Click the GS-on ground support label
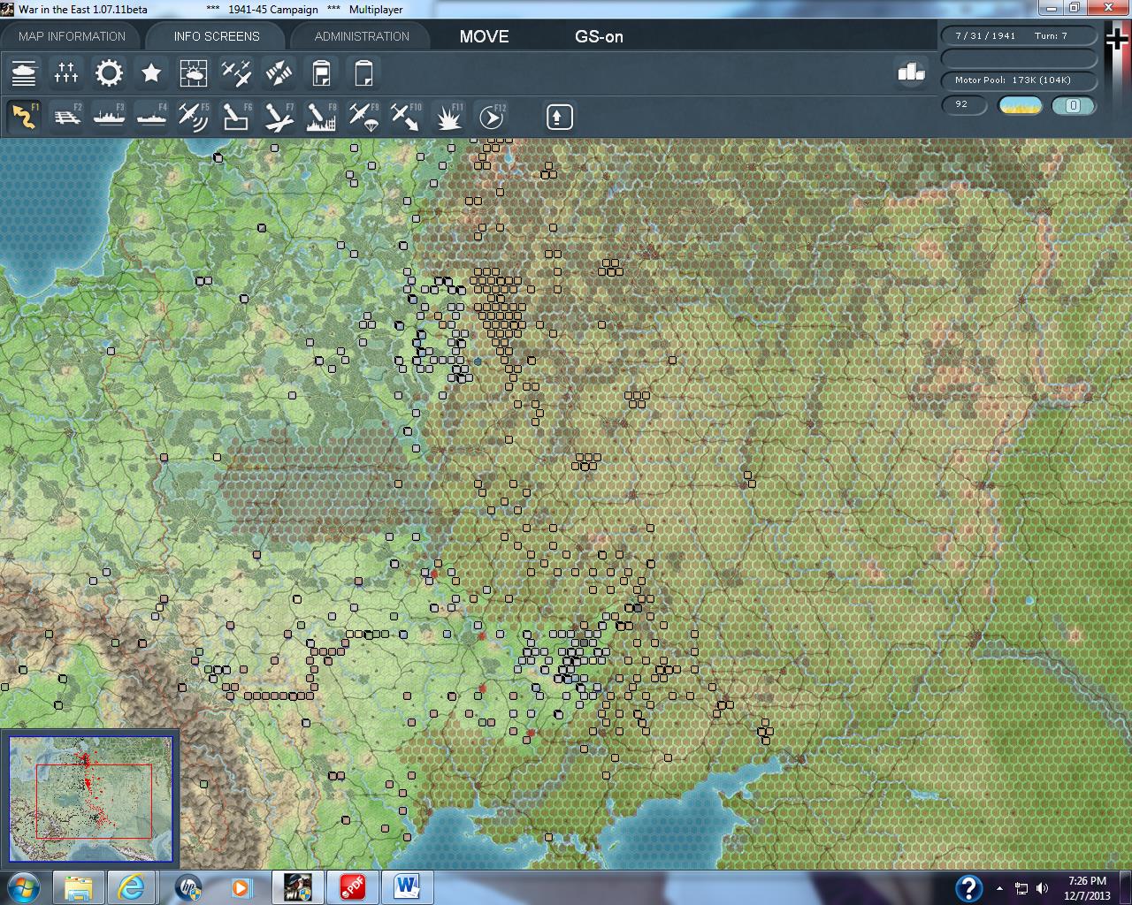 599,36
